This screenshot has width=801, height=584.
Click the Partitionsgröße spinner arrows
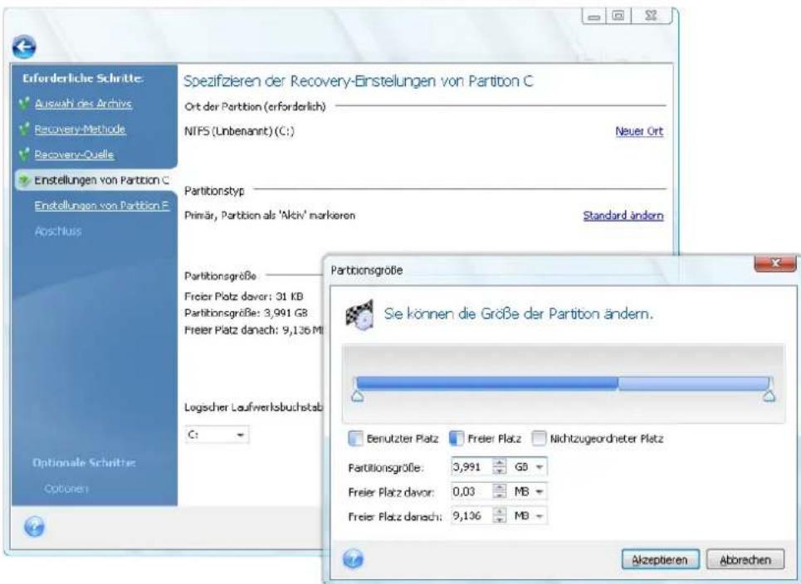tap(499, 466)
